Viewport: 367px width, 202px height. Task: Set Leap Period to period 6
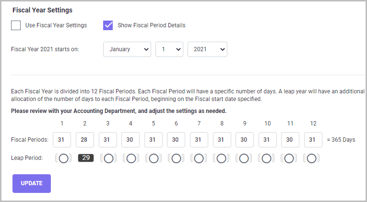click(176, 158)
